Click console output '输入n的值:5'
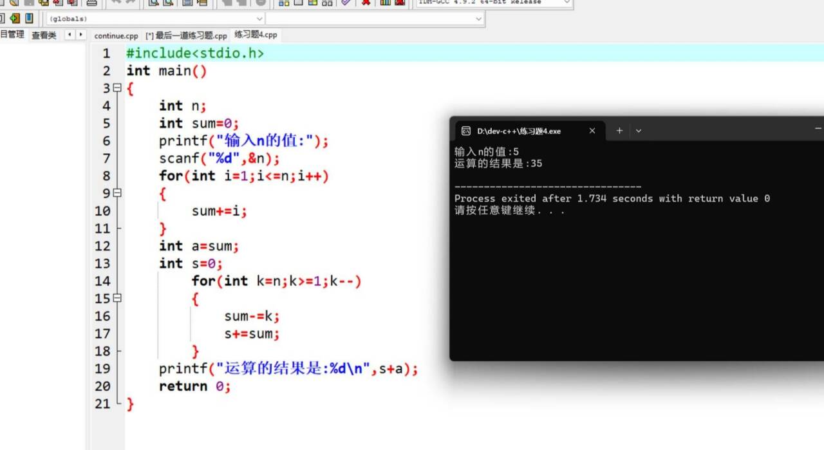 pyautogui.click(x=487, y=152)
